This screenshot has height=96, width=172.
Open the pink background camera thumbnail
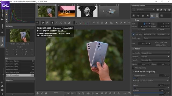point(67,11)
